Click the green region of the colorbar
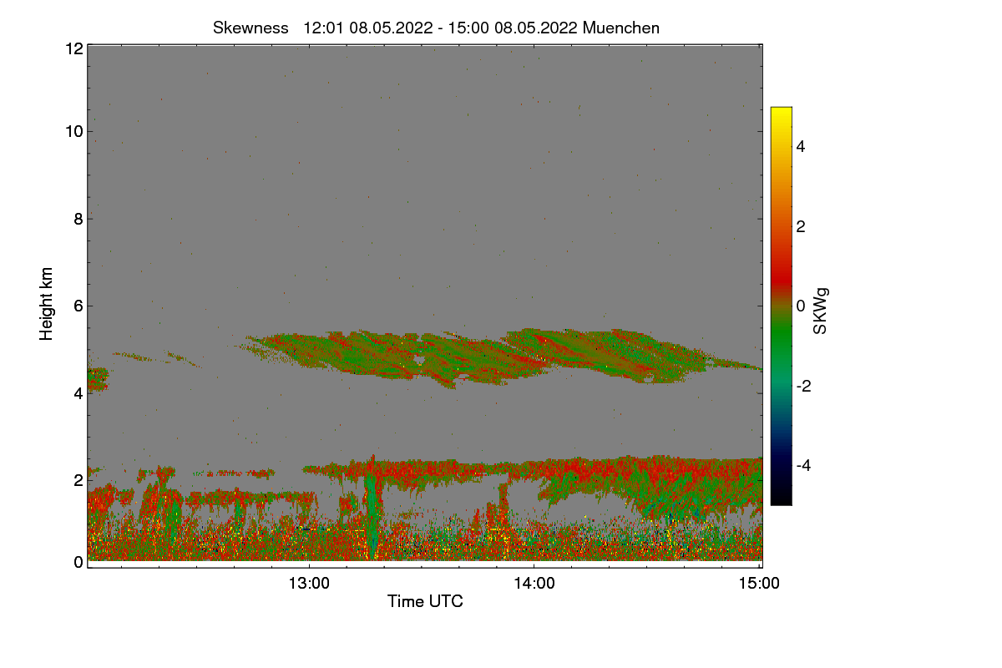 point(781,351)
